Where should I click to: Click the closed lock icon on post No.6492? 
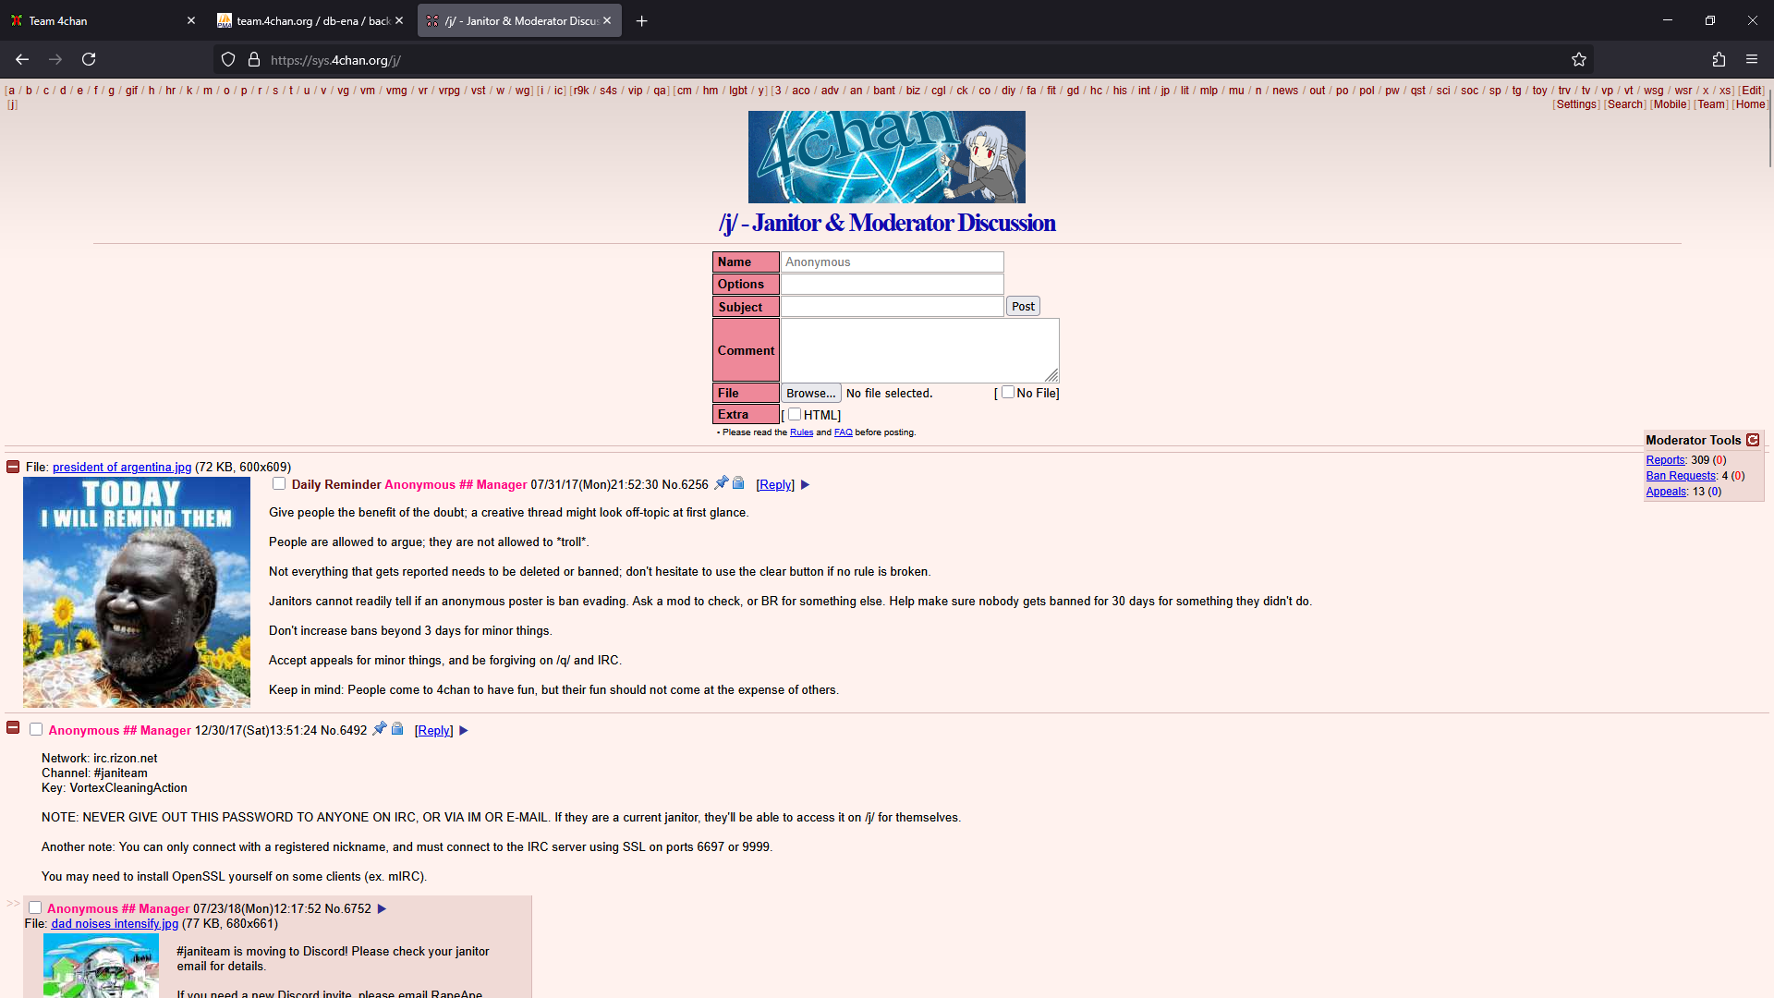[397, 728]
